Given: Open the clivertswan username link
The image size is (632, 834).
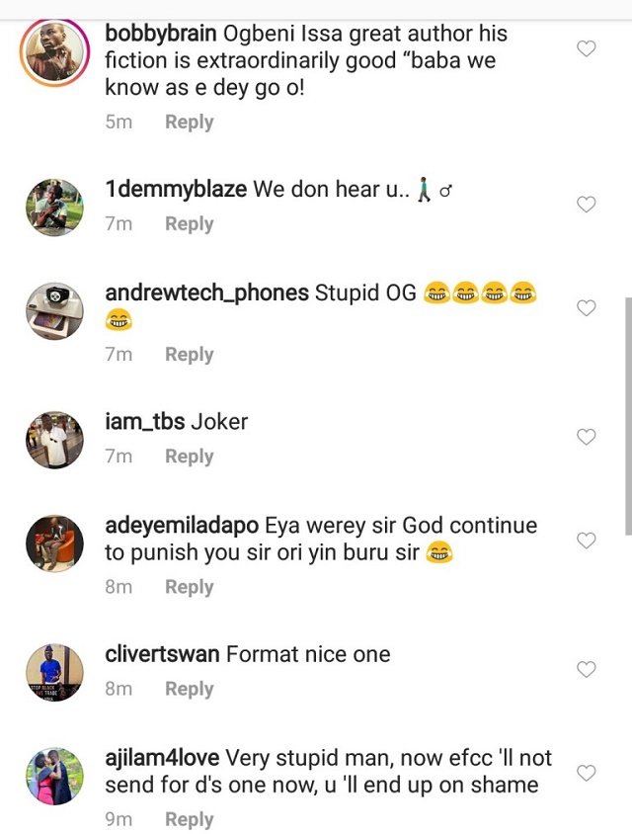Looking at the screenshot, I should point(162,654).
